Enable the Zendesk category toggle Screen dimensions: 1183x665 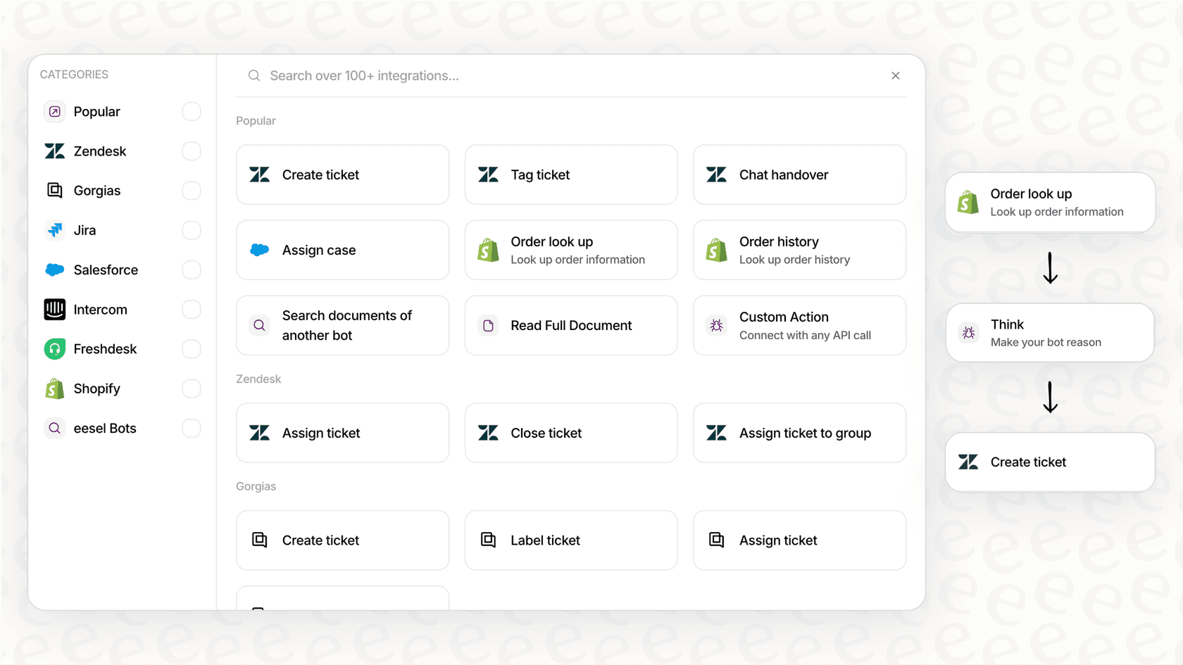click(x=191, y=151)
